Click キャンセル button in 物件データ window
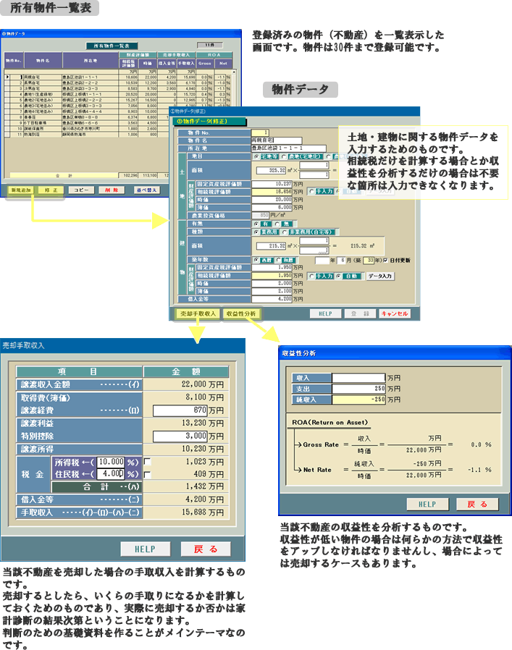Screen dimensions: 512x650 395,314
